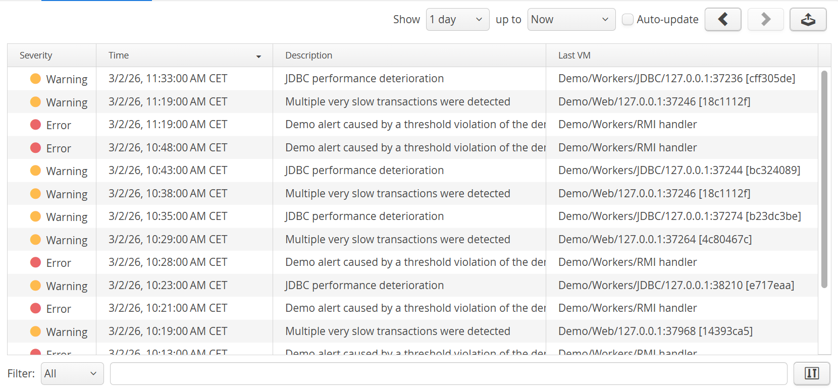Enable the Auto-update checkbox

[627, 20]
